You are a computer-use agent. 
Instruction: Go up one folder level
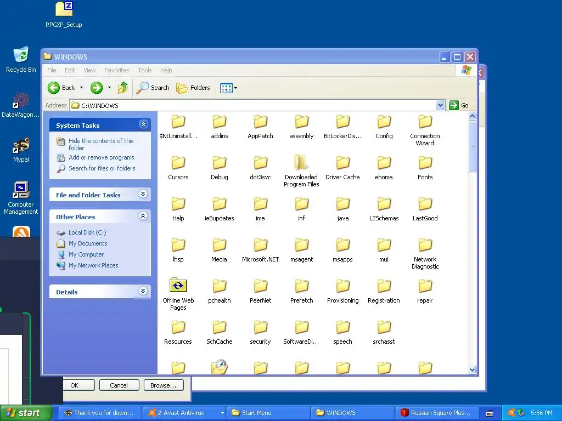(x=122, y=88)
